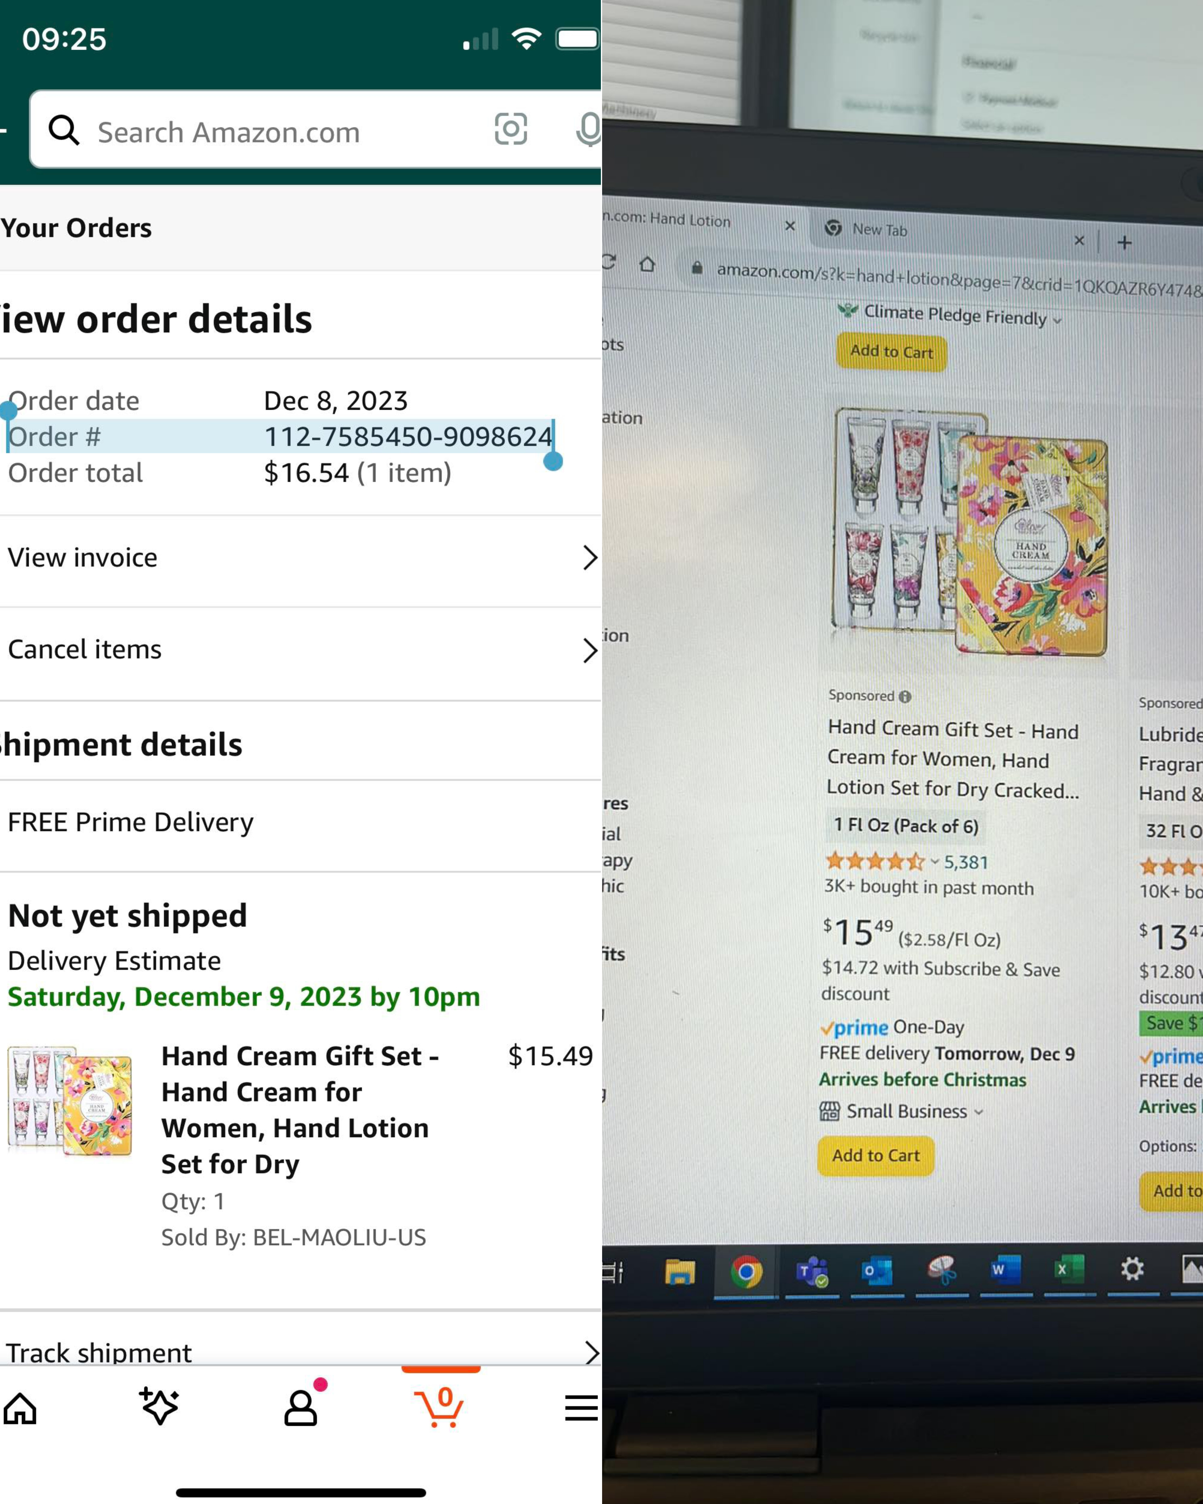Tap the ordered hand cream product thumbnail
Image resolution: width=1203 pixels, height=1504 pixels.
(70, 1101)
